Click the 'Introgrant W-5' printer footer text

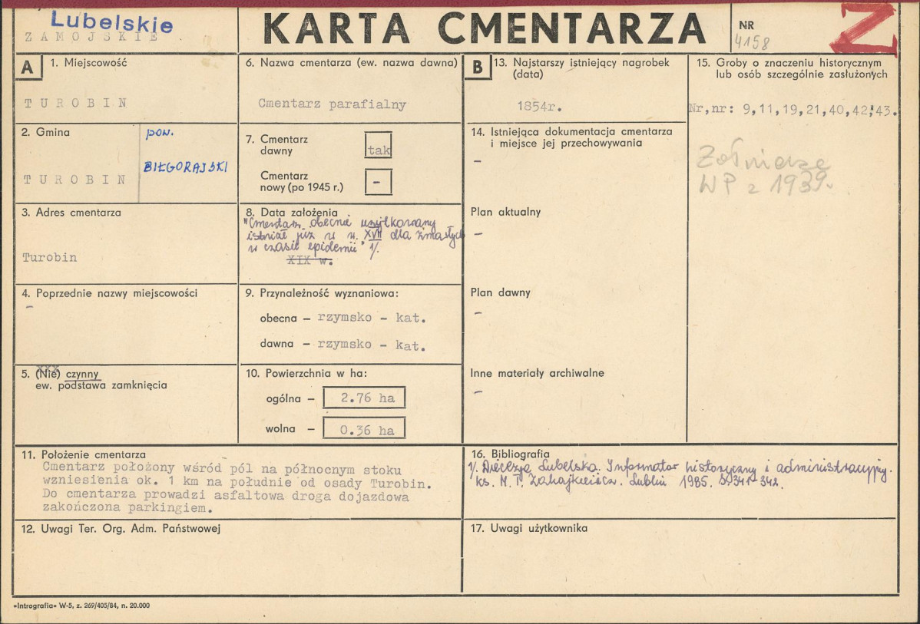pyautogui.click(x=81, y=606)
